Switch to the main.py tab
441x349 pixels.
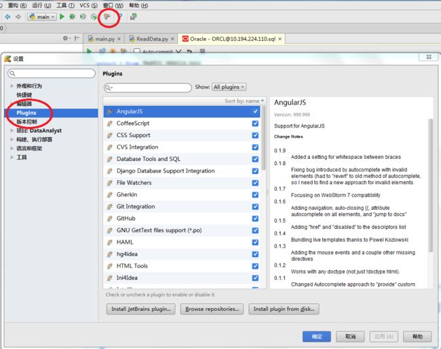104,39
